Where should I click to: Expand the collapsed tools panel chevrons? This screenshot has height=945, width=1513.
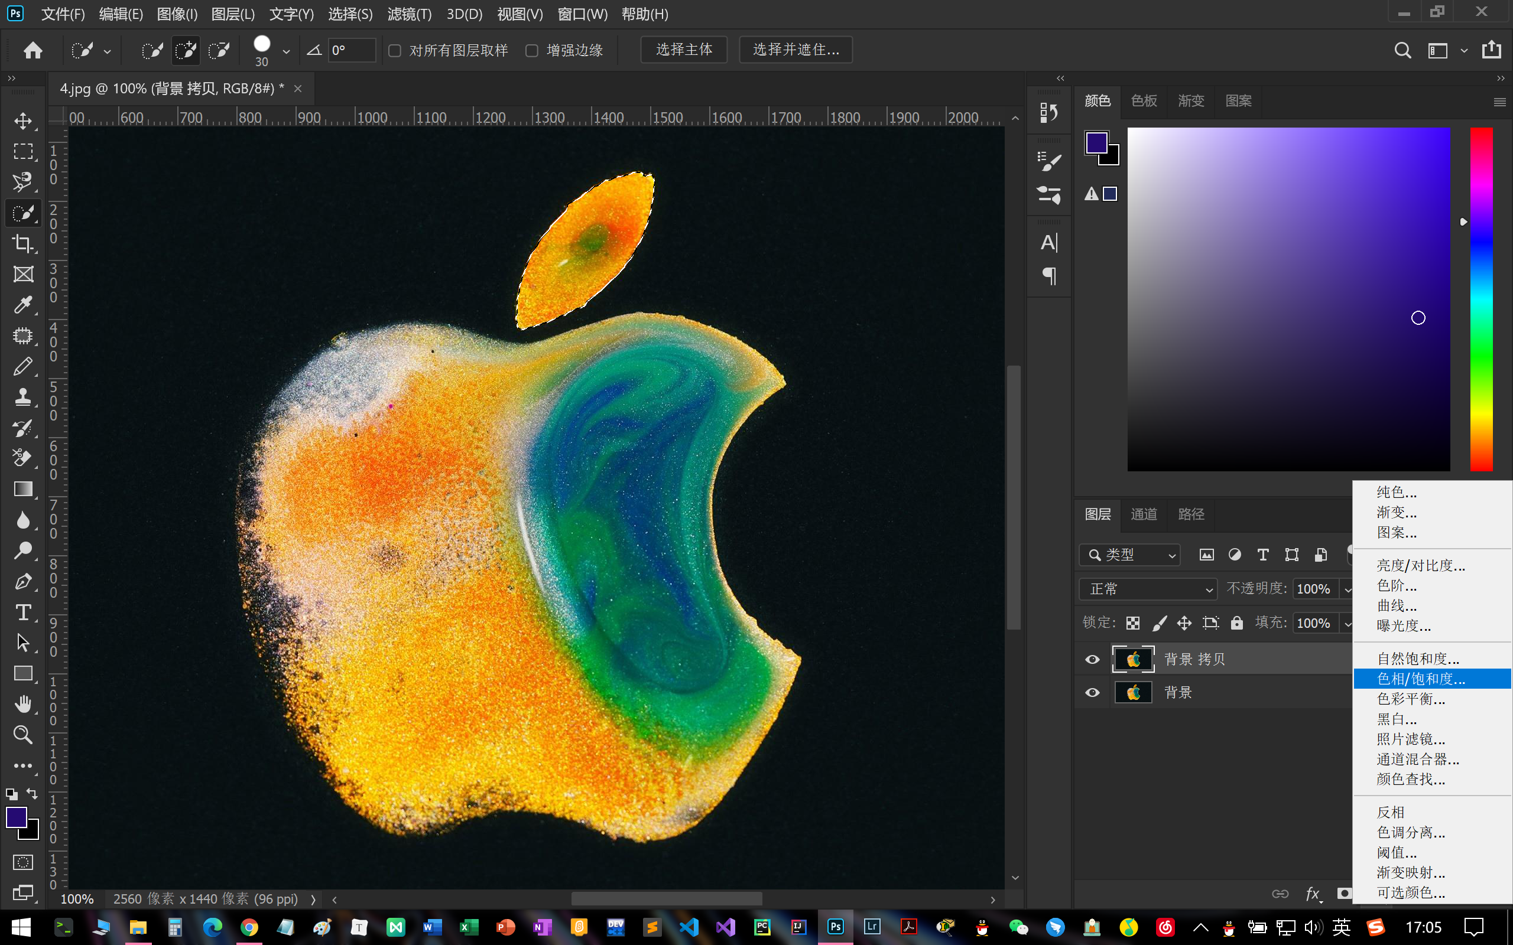[11, 78]
